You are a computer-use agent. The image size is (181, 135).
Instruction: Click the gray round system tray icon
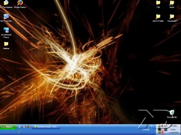(162, 126)
